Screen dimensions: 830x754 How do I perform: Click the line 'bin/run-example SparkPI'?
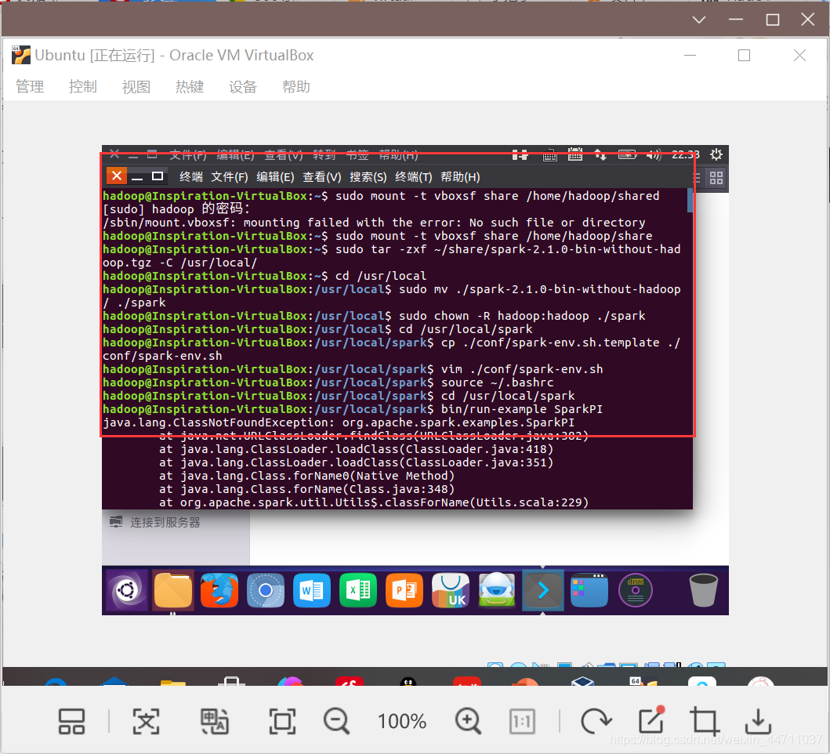tap(521, 409)
